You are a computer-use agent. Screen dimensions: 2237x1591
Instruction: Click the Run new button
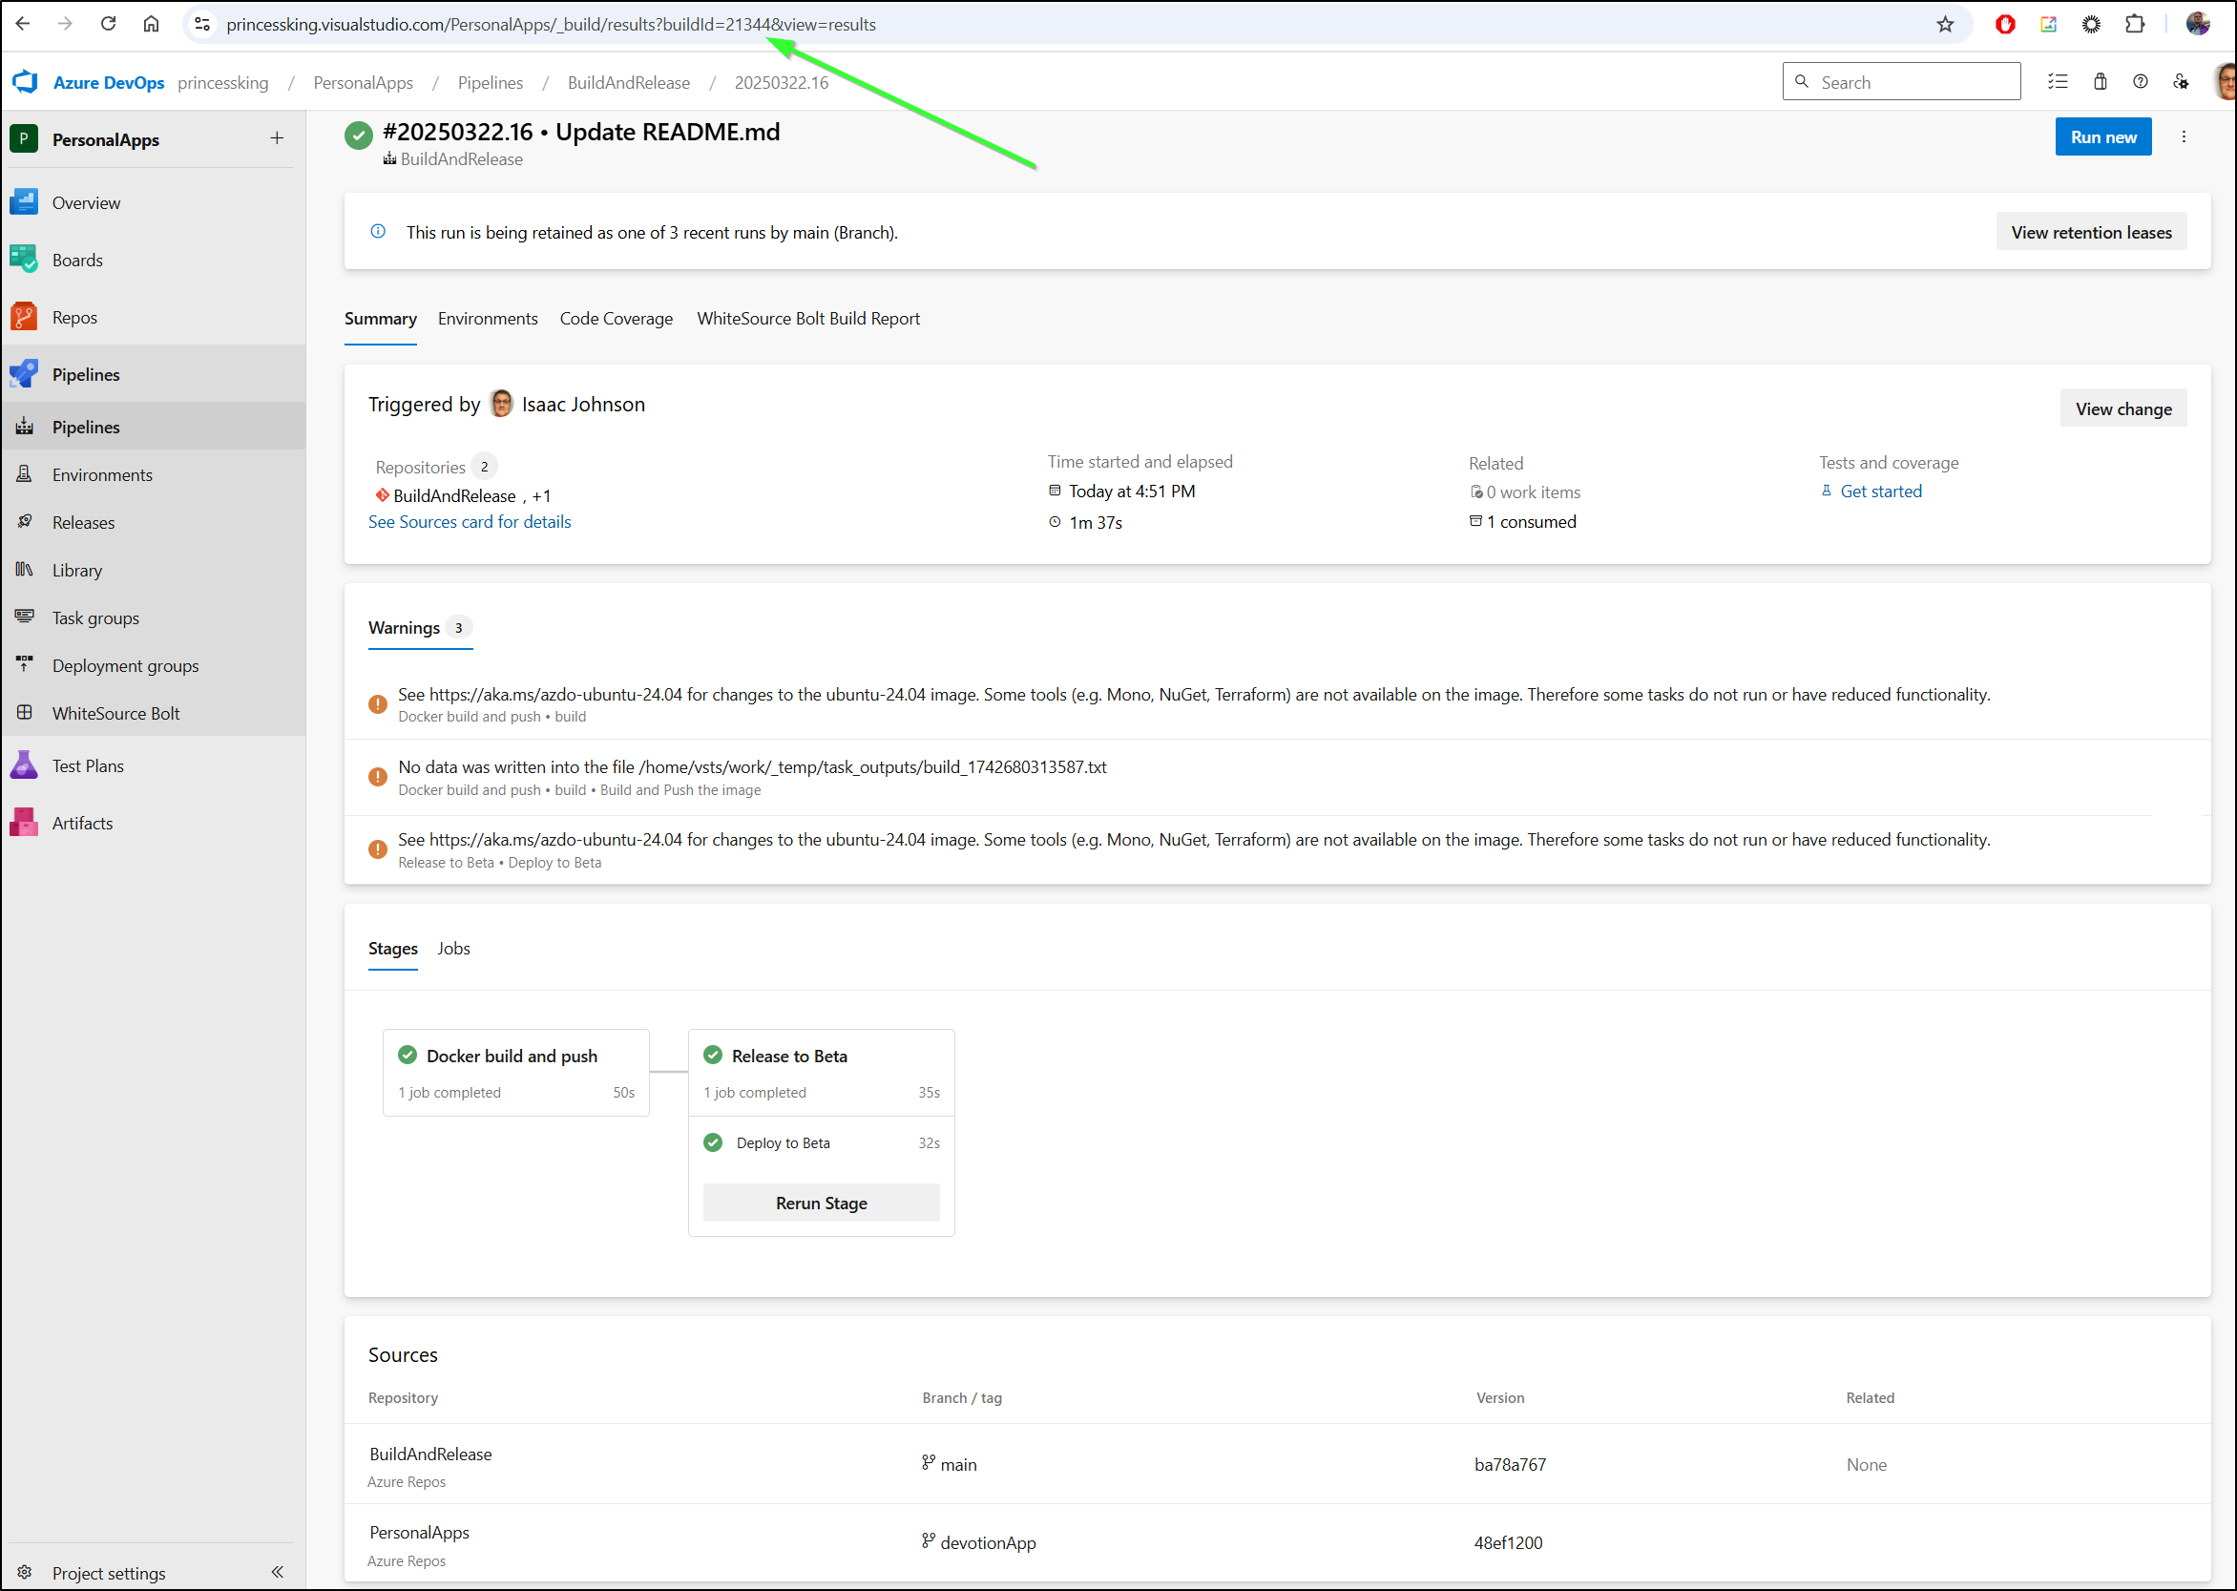tap(2102, 137)
